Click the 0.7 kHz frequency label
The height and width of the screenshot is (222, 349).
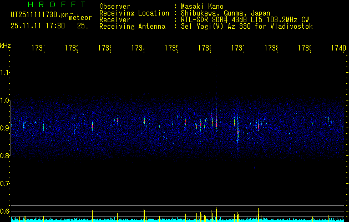coord(4,184)
